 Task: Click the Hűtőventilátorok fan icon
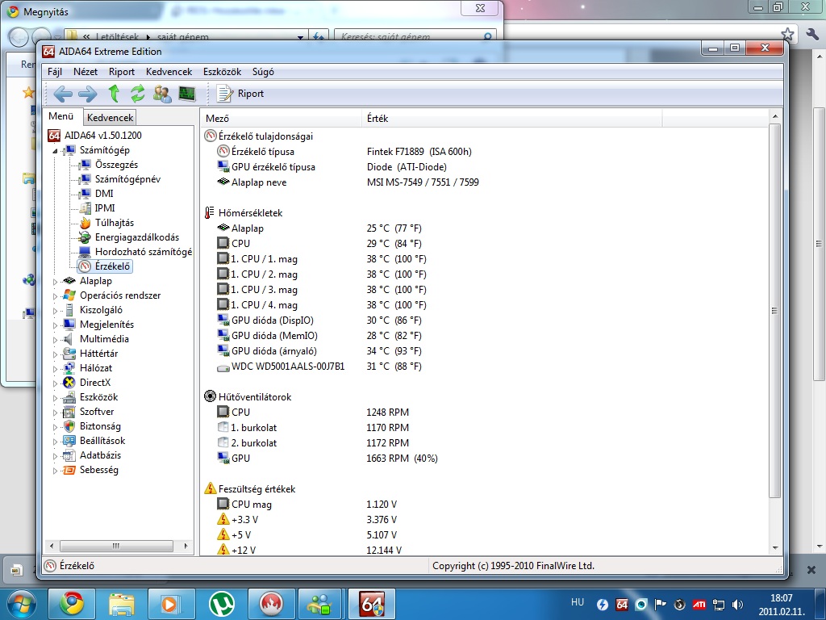tap(211, 396)
